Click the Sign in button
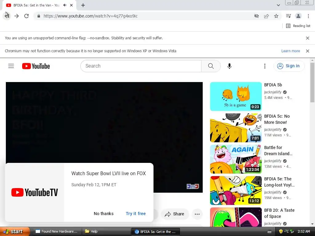Image resolution: width=315 pixels, height=236 pixels. (289, 66)
